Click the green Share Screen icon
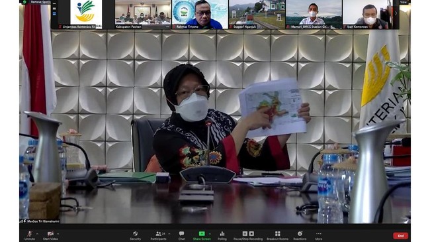The image size is (430, 242). 202,233
